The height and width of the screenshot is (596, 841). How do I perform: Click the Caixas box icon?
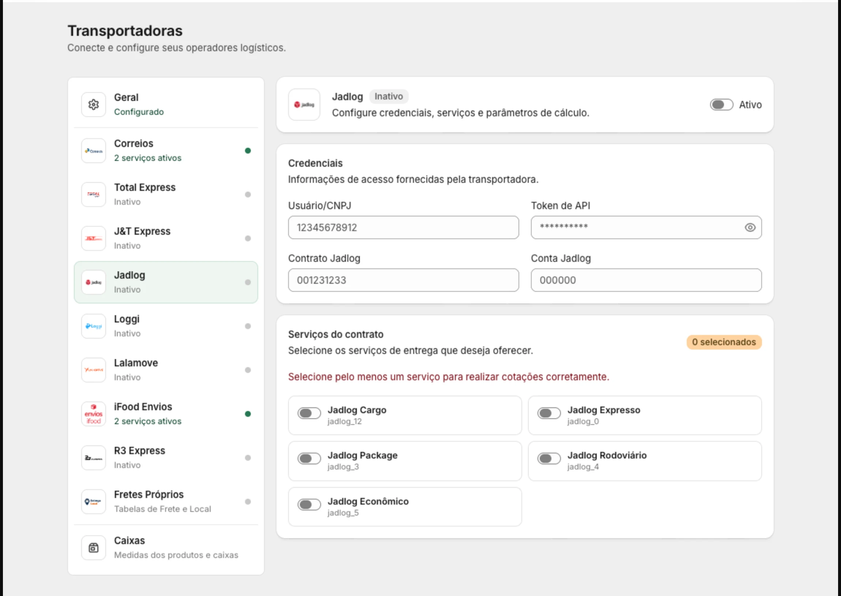tap(94, 548)
